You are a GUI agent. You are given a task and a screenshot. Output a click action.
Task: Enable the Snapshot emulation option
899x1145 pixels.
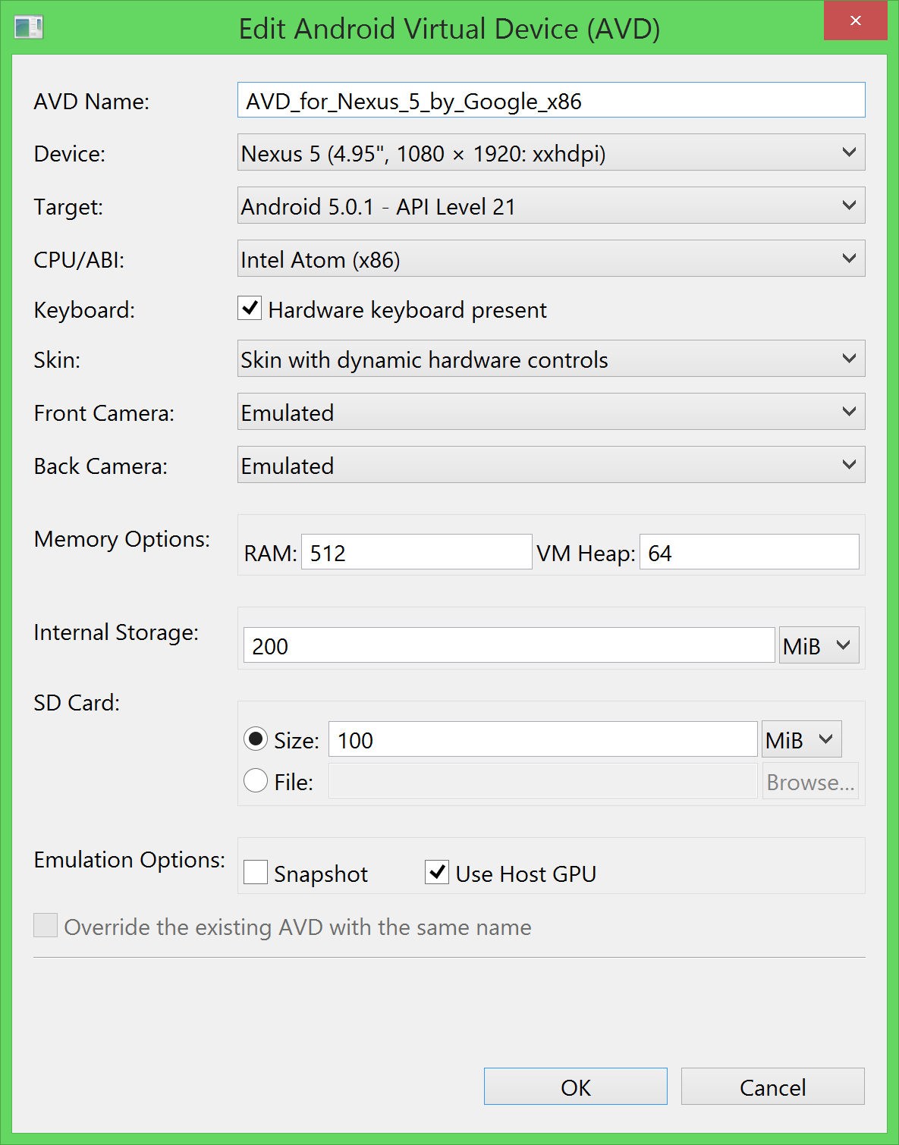[x=256, y=873]
